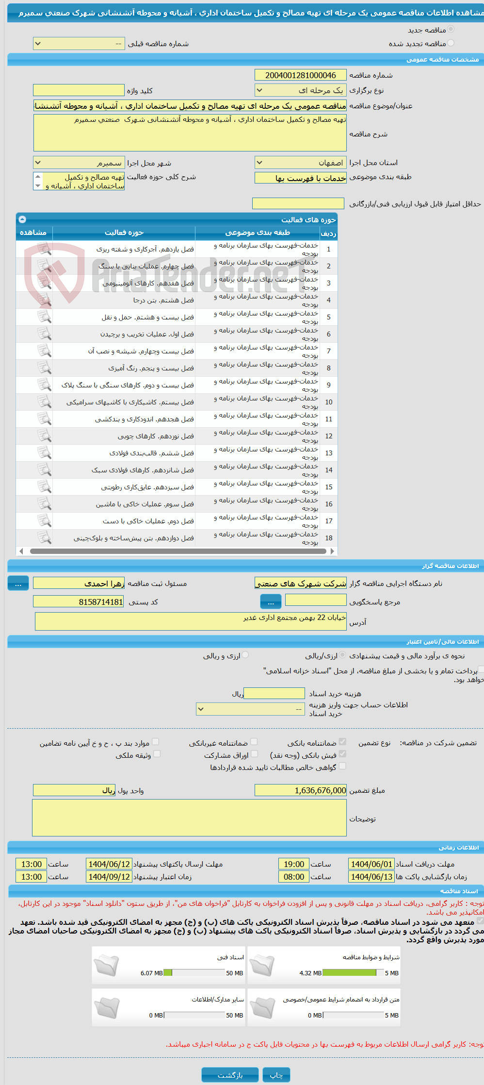Open the سایر مدارک/اطلاعات folder icon
The width and height of the screenshot is (484, 1085).
[x=106, y=1007]
